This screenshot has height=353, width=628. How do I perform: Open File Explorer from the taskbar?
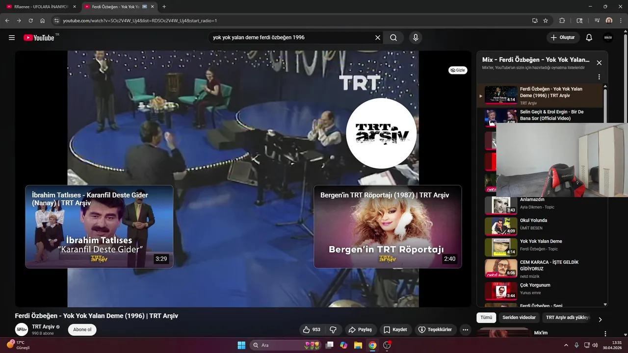tap(358, 345)
